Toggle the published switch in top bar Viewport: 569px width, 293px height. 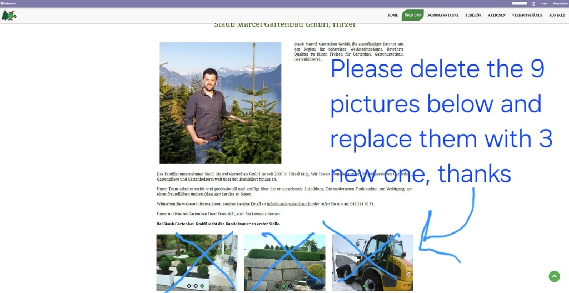coord(519,3)
